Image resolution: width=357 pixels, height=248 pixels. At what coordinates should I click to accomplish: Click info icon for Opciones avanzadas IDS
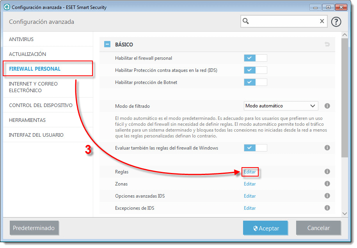[x=327, y=196]
